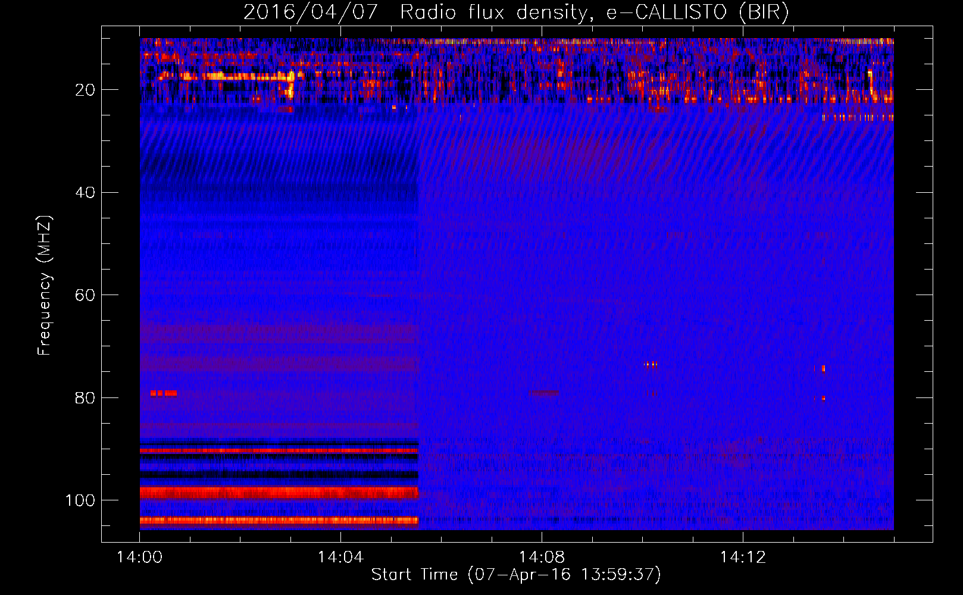Click the 14:08 time tick label
The width and height of the screenshot is (963, 595).
[x=542, y=557]
